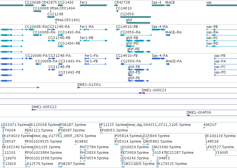The height and width of the screenshot is (168, 237).
Task: Select the sas-RB transcript label
Action: [212, 27]
